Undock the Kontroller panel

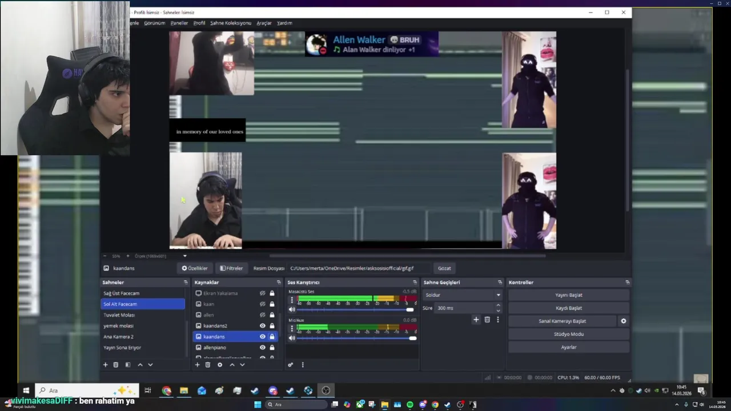pyautogui.click(x=627, y=283)
